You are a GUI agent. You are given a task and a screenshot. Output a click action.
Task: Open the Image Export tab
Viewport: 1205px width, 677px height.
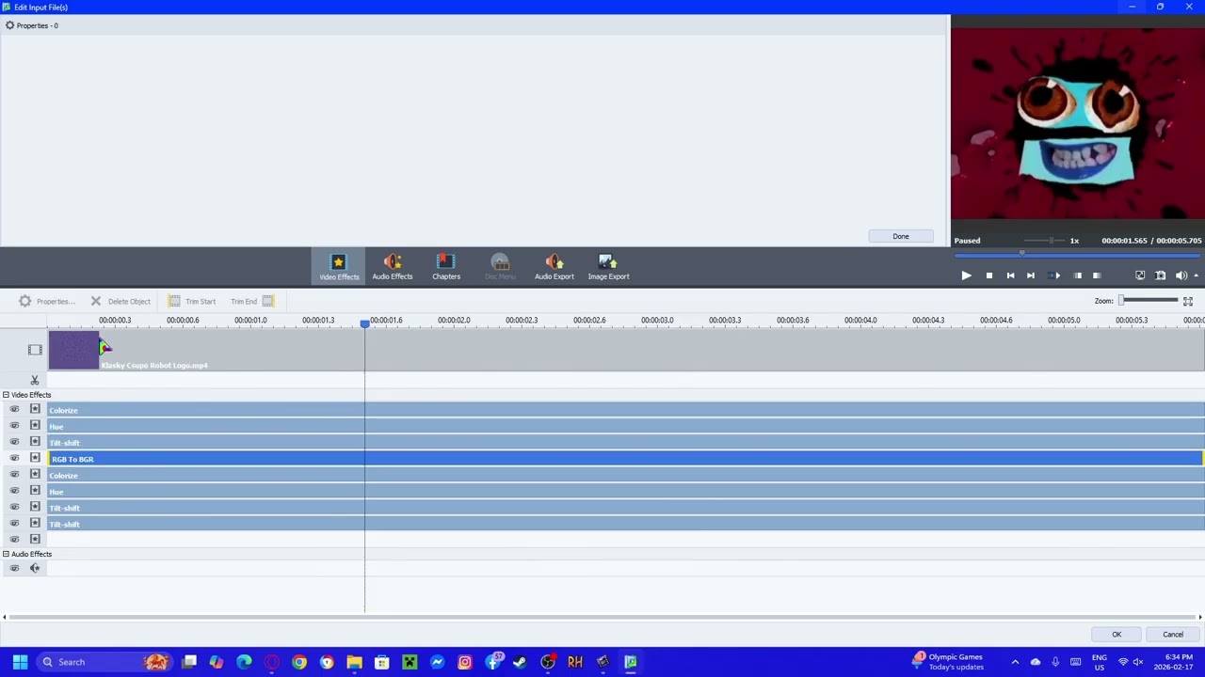[608, 266]
